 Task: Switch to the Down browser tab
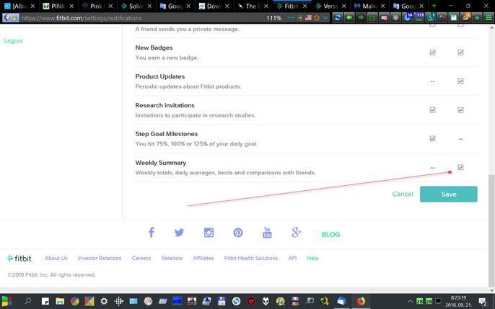pyautogui.click(x=214, y=6)
